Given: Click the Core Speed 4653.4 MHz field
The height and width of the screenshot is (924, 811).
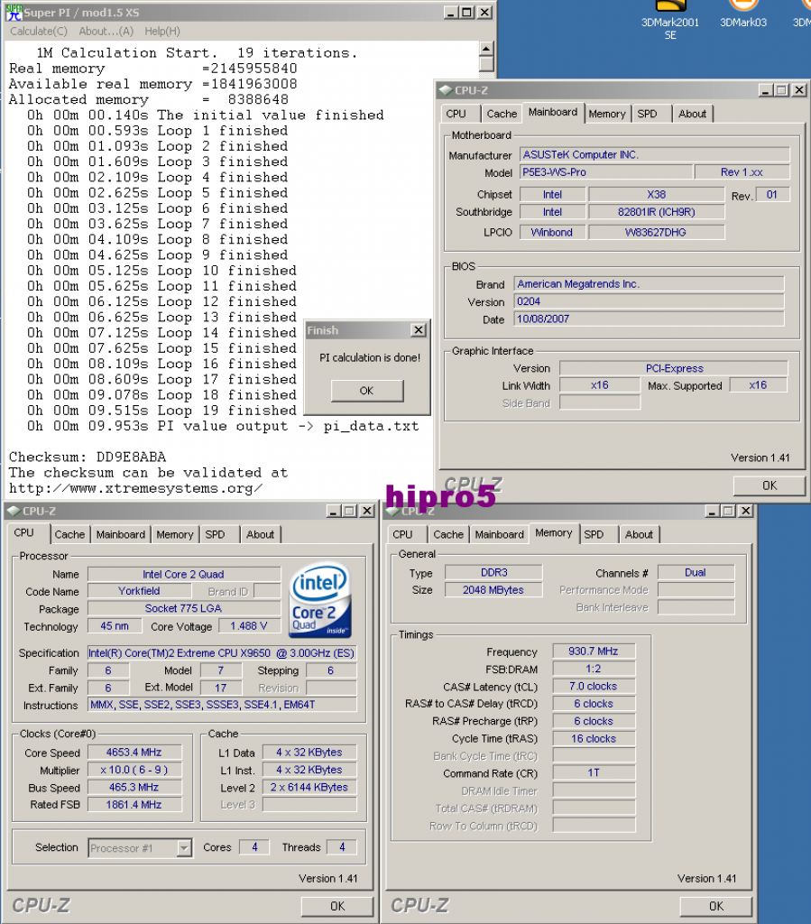Looking at the screenshot, I should coord(134,753).
